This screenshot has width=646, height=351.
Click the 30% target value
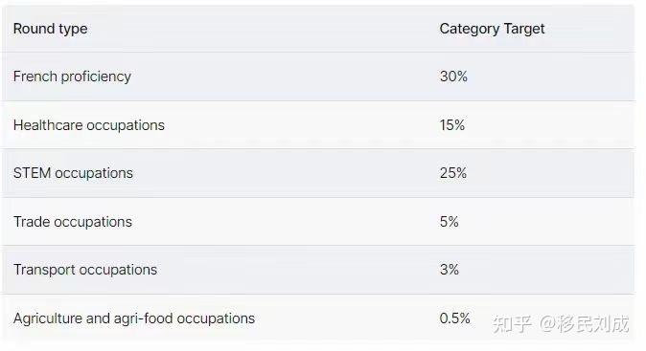[453, 77]
